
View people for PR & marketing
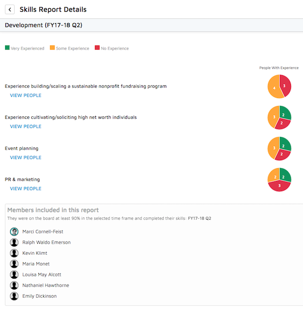pos(26,189)
